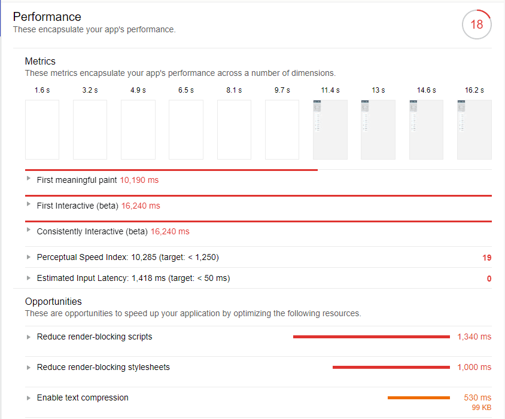
Task: Click the performance score gauge showing 18
Action: (x=476, y=25)
